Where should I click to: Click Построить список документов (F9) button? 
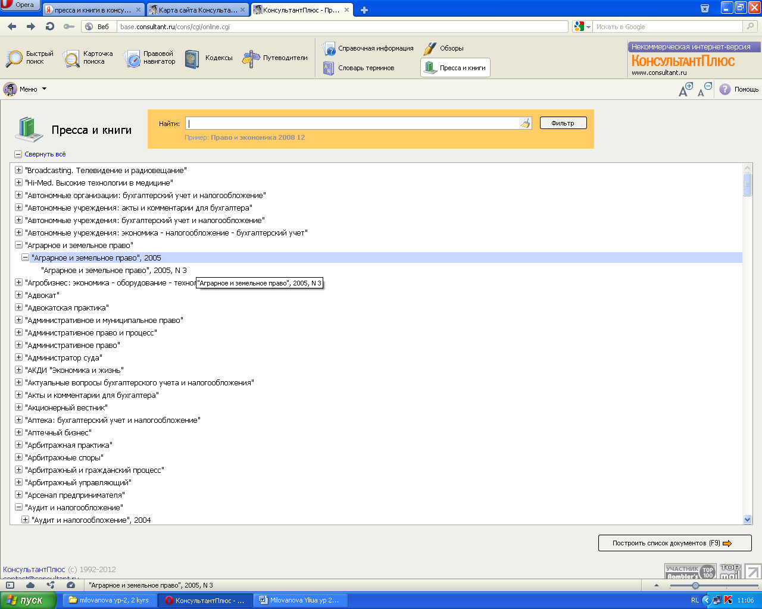[674, 543]
